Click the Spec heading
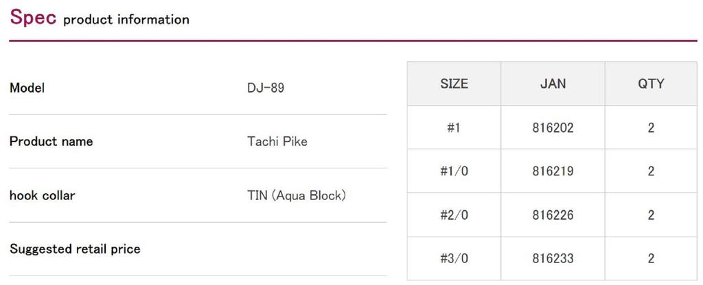This screenshot has height=285, width=703. [32, 18]
